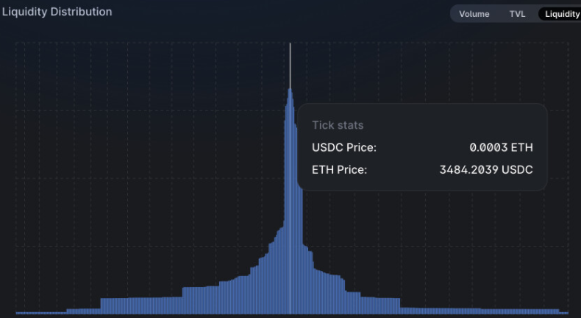
Task: Click the leftmost low bar of the histogram
Action: click(40, 313)
